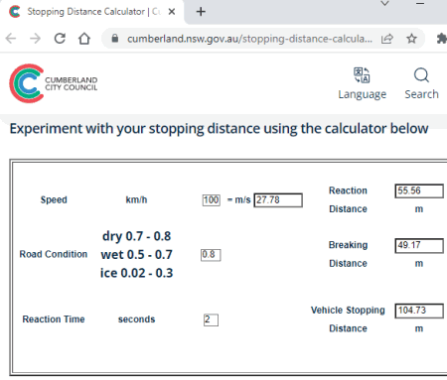Image resolution: width=447 pixels, height=380 pixels.
Task: Click the browser back arrow
Action: coord(11,39)
